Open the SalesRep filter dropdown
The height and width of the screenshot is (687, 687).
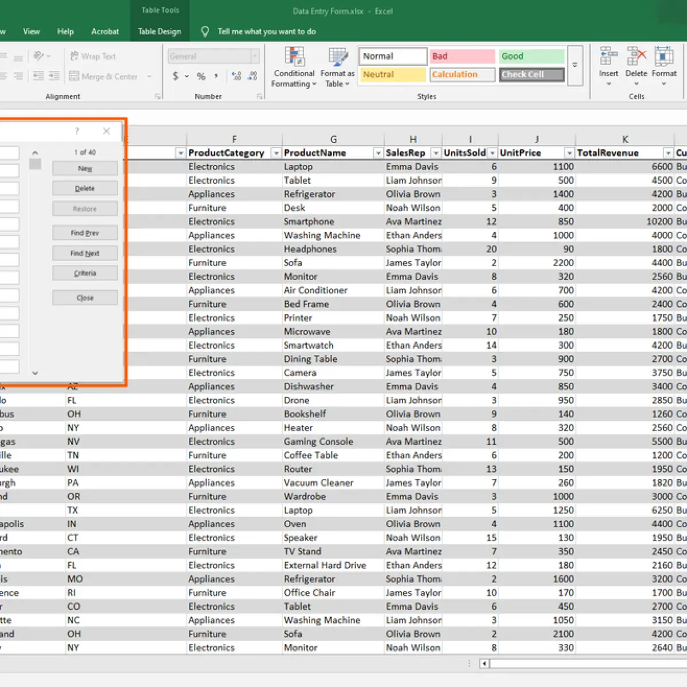tap(436, 153)
